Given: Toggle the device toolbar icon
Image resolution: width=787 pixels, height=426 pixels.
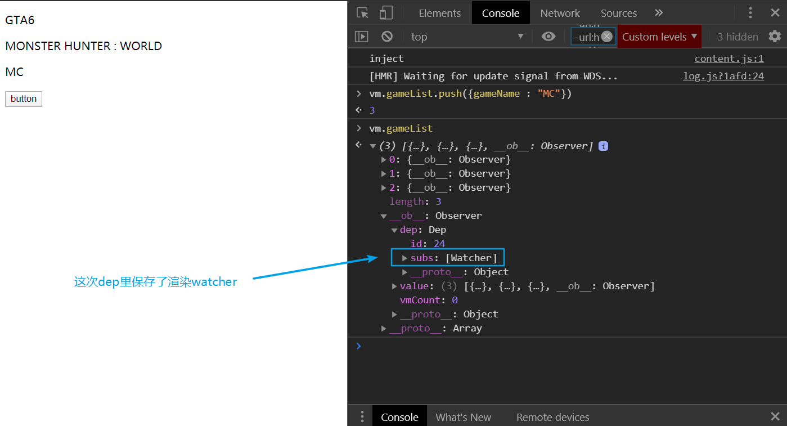Looking at the screenshot, I should 386,13.
